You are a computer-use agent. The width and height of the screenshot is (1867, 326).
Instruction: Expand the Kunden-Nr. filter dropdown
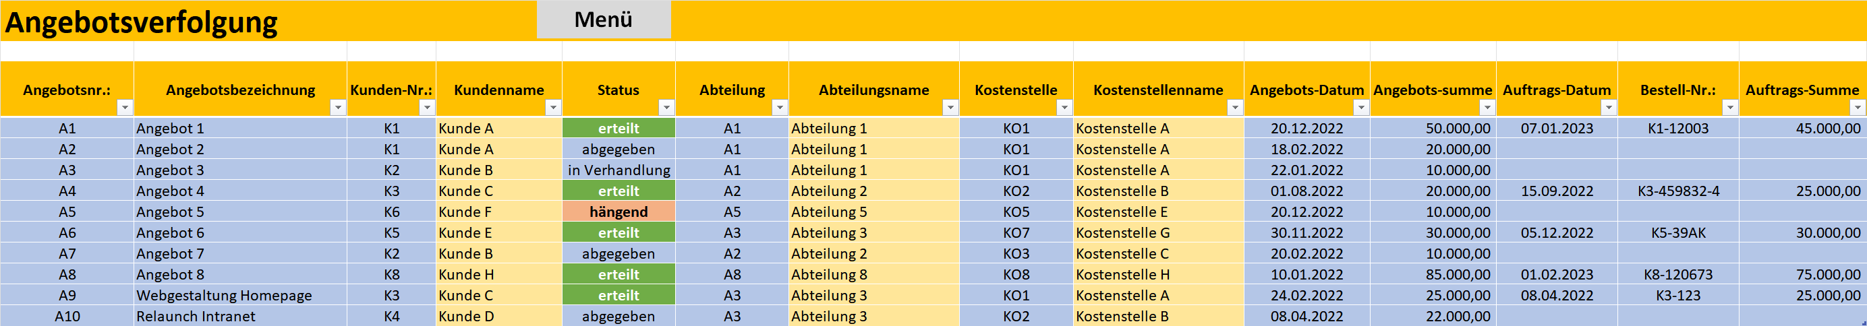click(x=427, y=107)
